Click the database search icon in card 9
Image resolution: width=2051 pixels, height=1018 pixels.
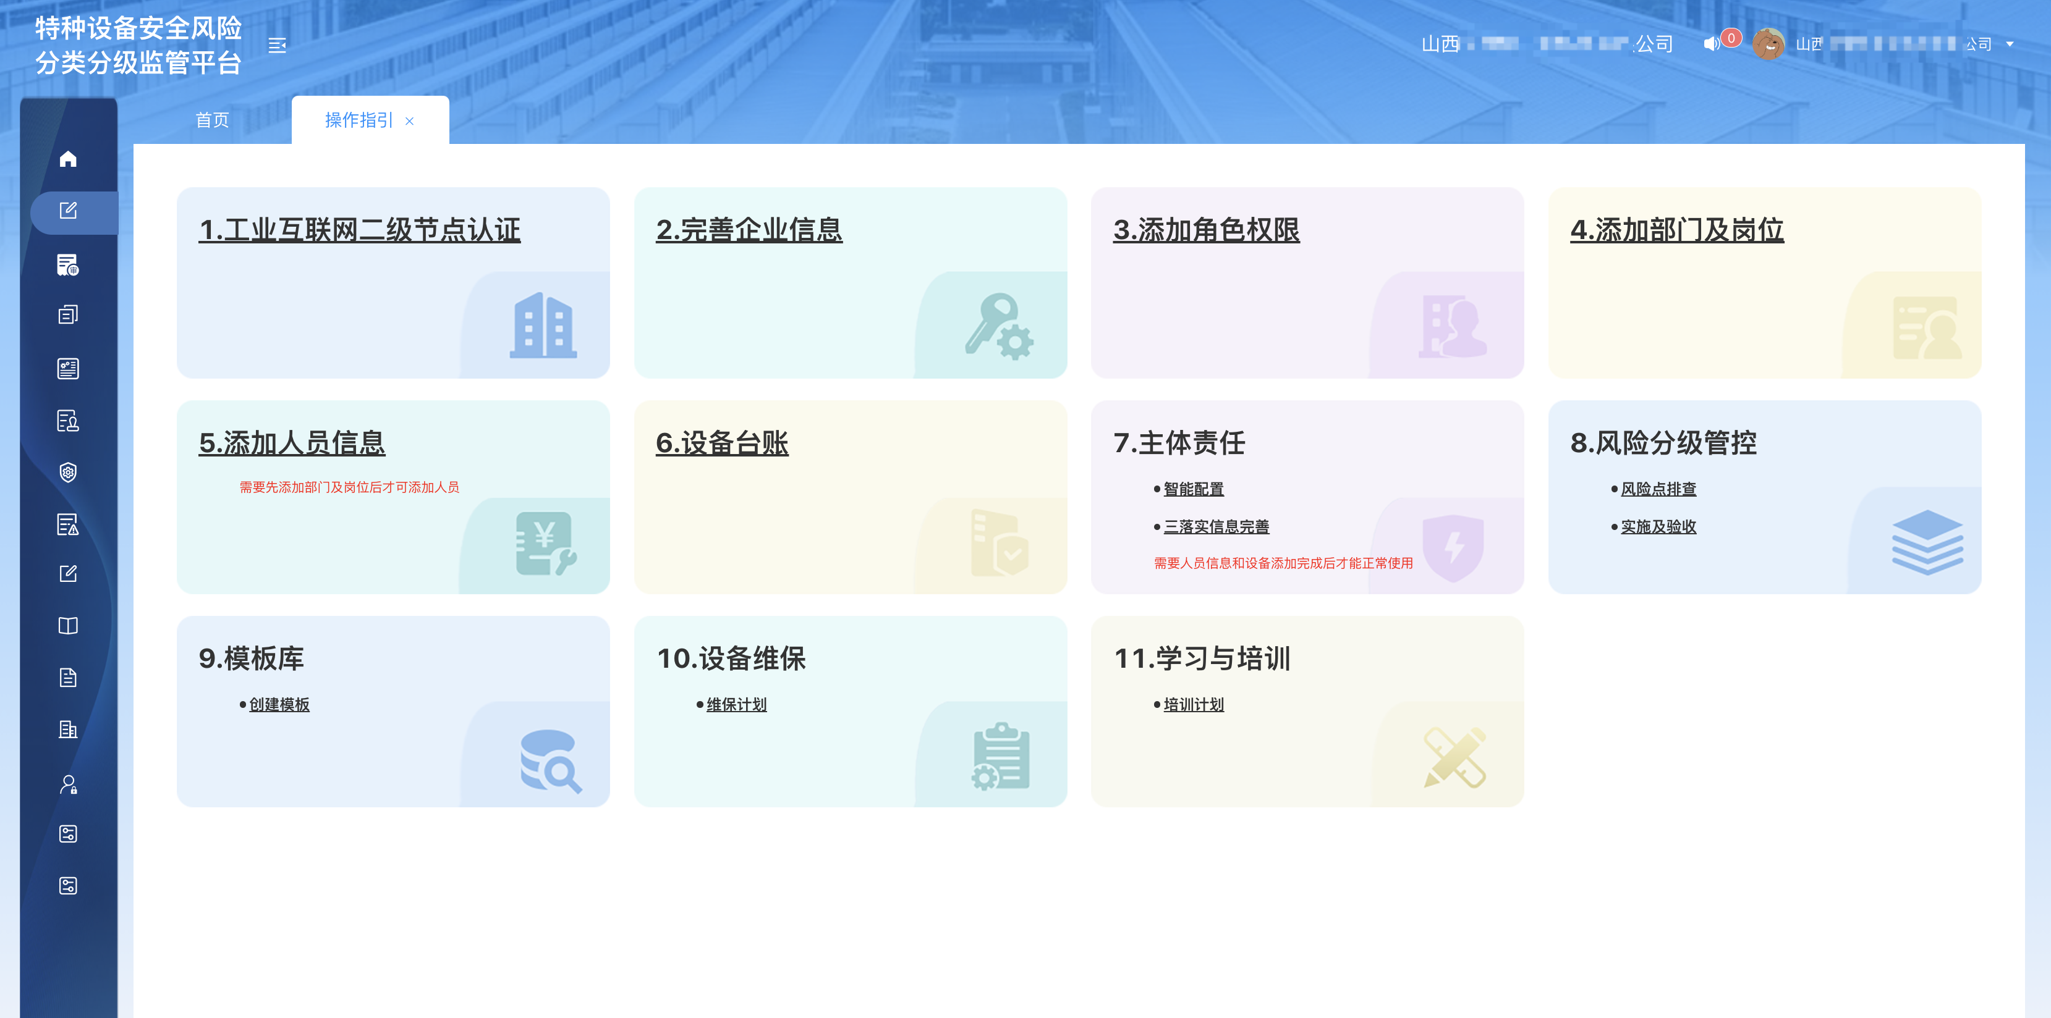(x=551, y=761)
